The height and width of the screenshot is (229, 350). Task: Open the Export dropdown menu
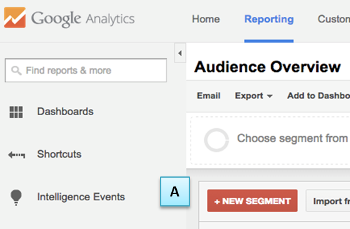[x=254, y=96]
